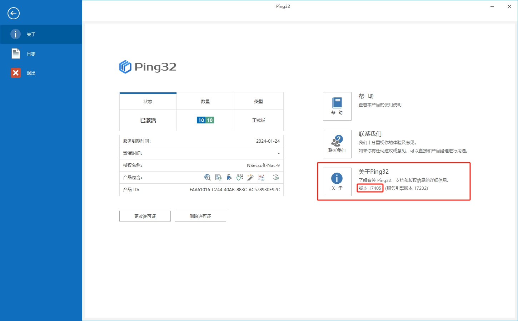Click the box with shield product icon
This screenshot has height=321, width=518.
275,177
